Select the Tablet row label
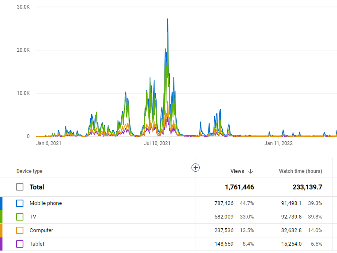This screenshot has width=337, height=253. tap(37, 244)
